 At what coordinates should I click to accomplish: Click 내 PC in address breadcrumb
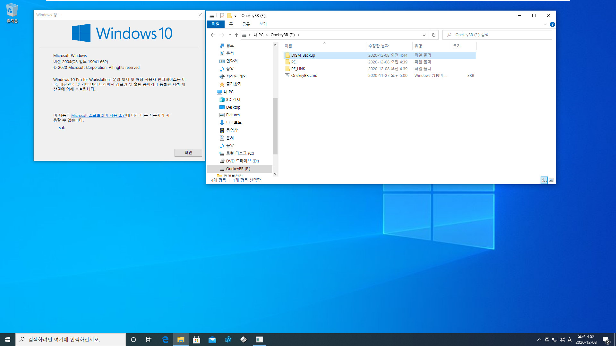[258, 35]
